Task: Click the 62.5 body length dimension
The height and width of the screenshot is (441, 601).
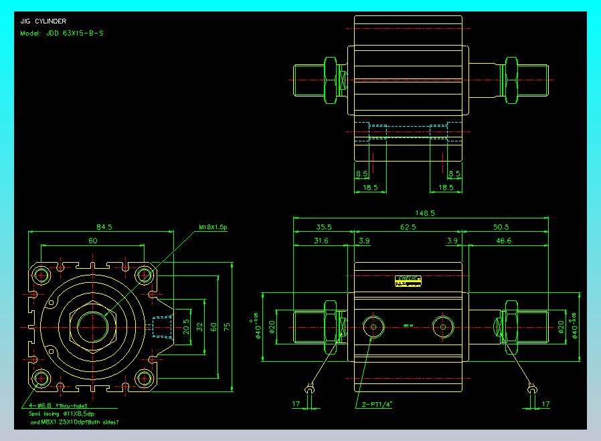Action: [408, 227]
